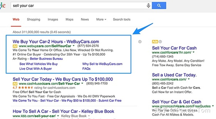Expand the dropdown arrow after webuycars.com/SellYourCar
The height and width of the screenshot is (119, 216).
coord(73,46)
